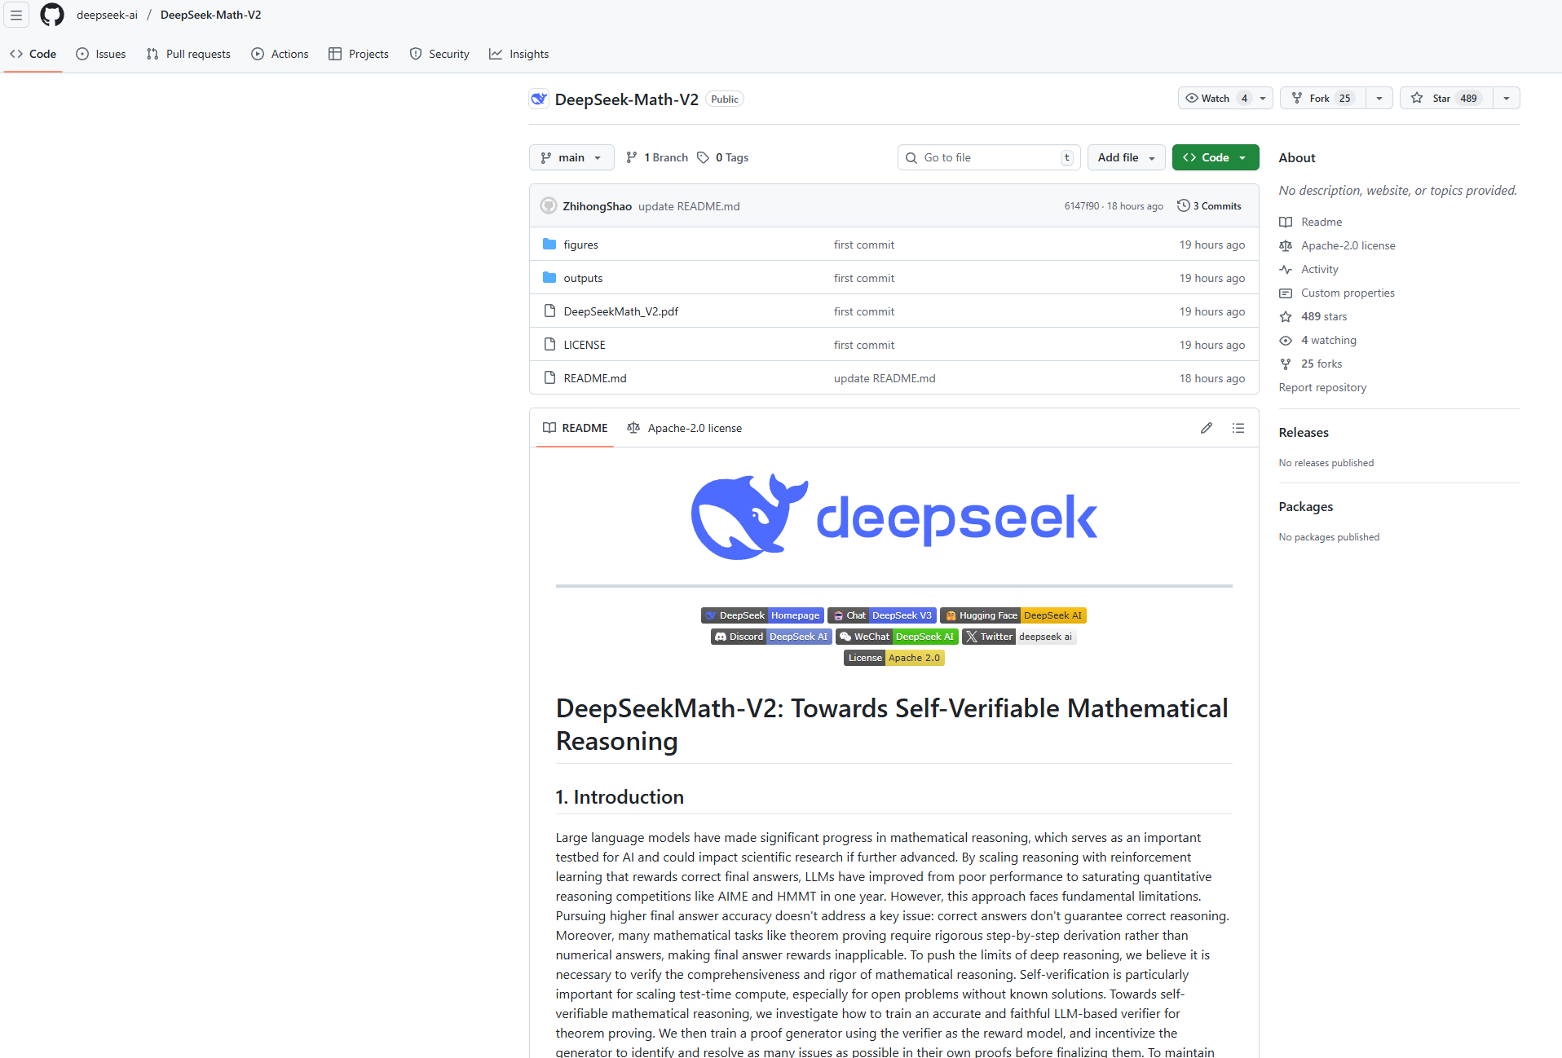Go to the Actions tab
The height and width of the screenshot is (1058, 1562).
click(x=280, y=54)
